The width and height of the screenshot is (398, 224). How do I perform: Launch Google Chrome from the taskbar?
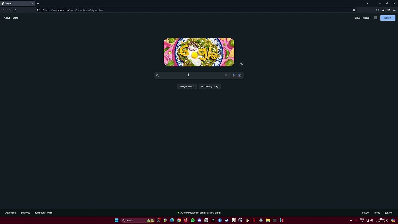[x=179, y=220]
